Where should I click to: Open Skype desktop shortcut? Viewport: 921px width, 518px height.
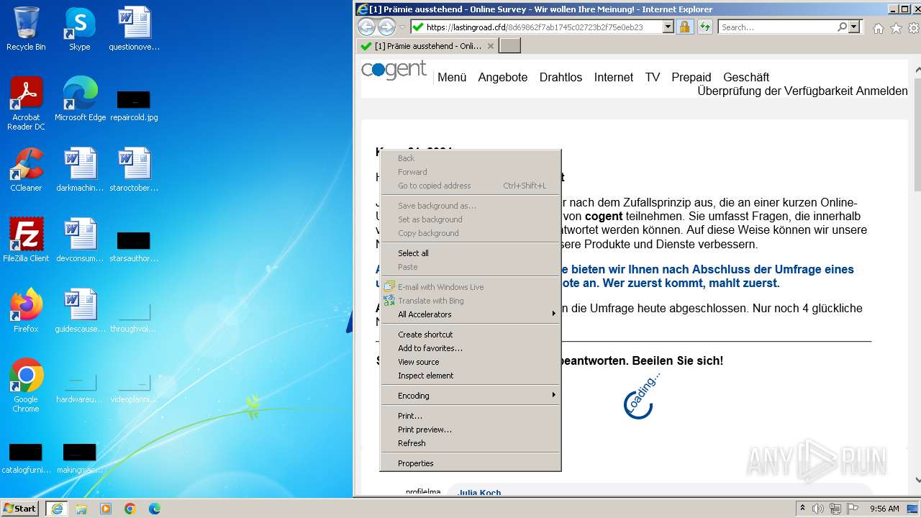[x=80, y=29]
